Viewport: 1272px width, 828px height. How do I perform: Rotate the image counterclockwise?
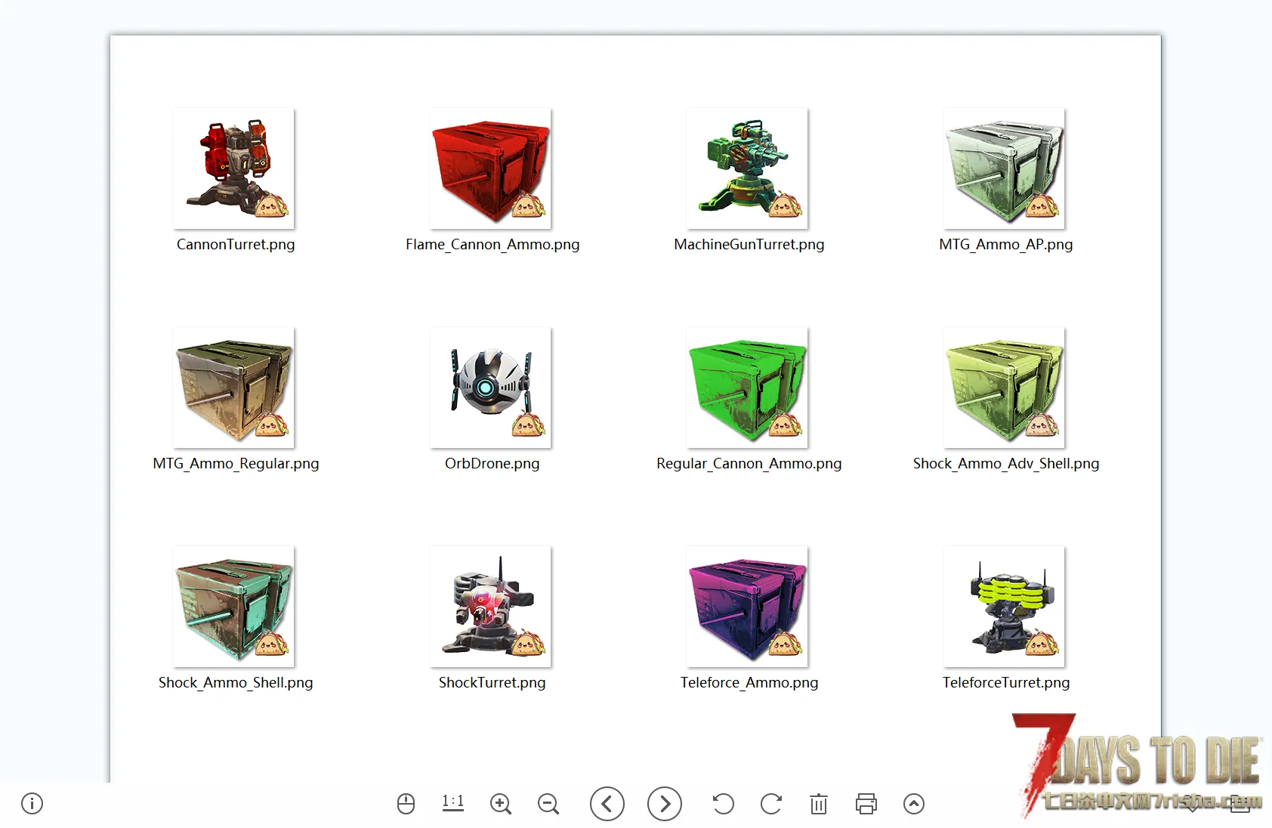pyautogui.click(x=723, y=804)
